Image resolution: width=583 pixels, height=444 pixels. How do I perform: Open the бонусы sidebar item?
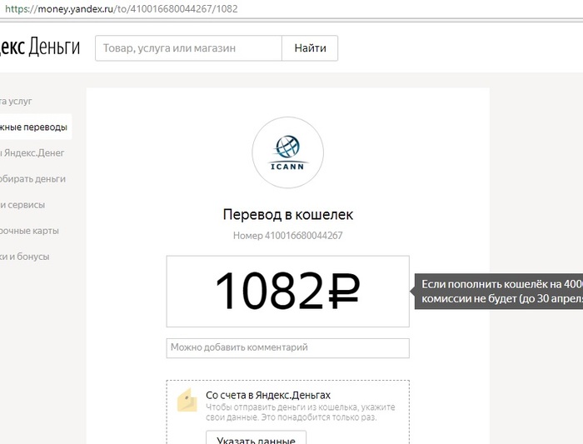click(24, 257)
